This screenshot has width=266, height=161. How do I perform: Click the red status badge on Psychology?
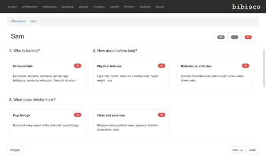click(x=78, y=115)
